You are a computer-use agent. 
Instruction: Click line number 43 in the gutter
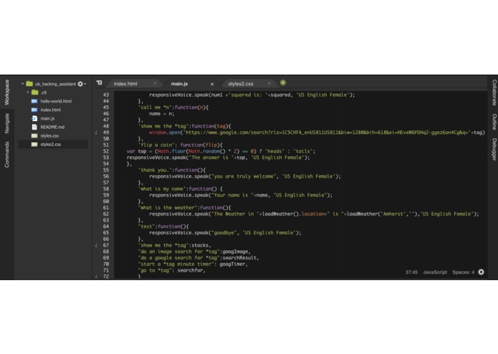click(x=106, y=95)
